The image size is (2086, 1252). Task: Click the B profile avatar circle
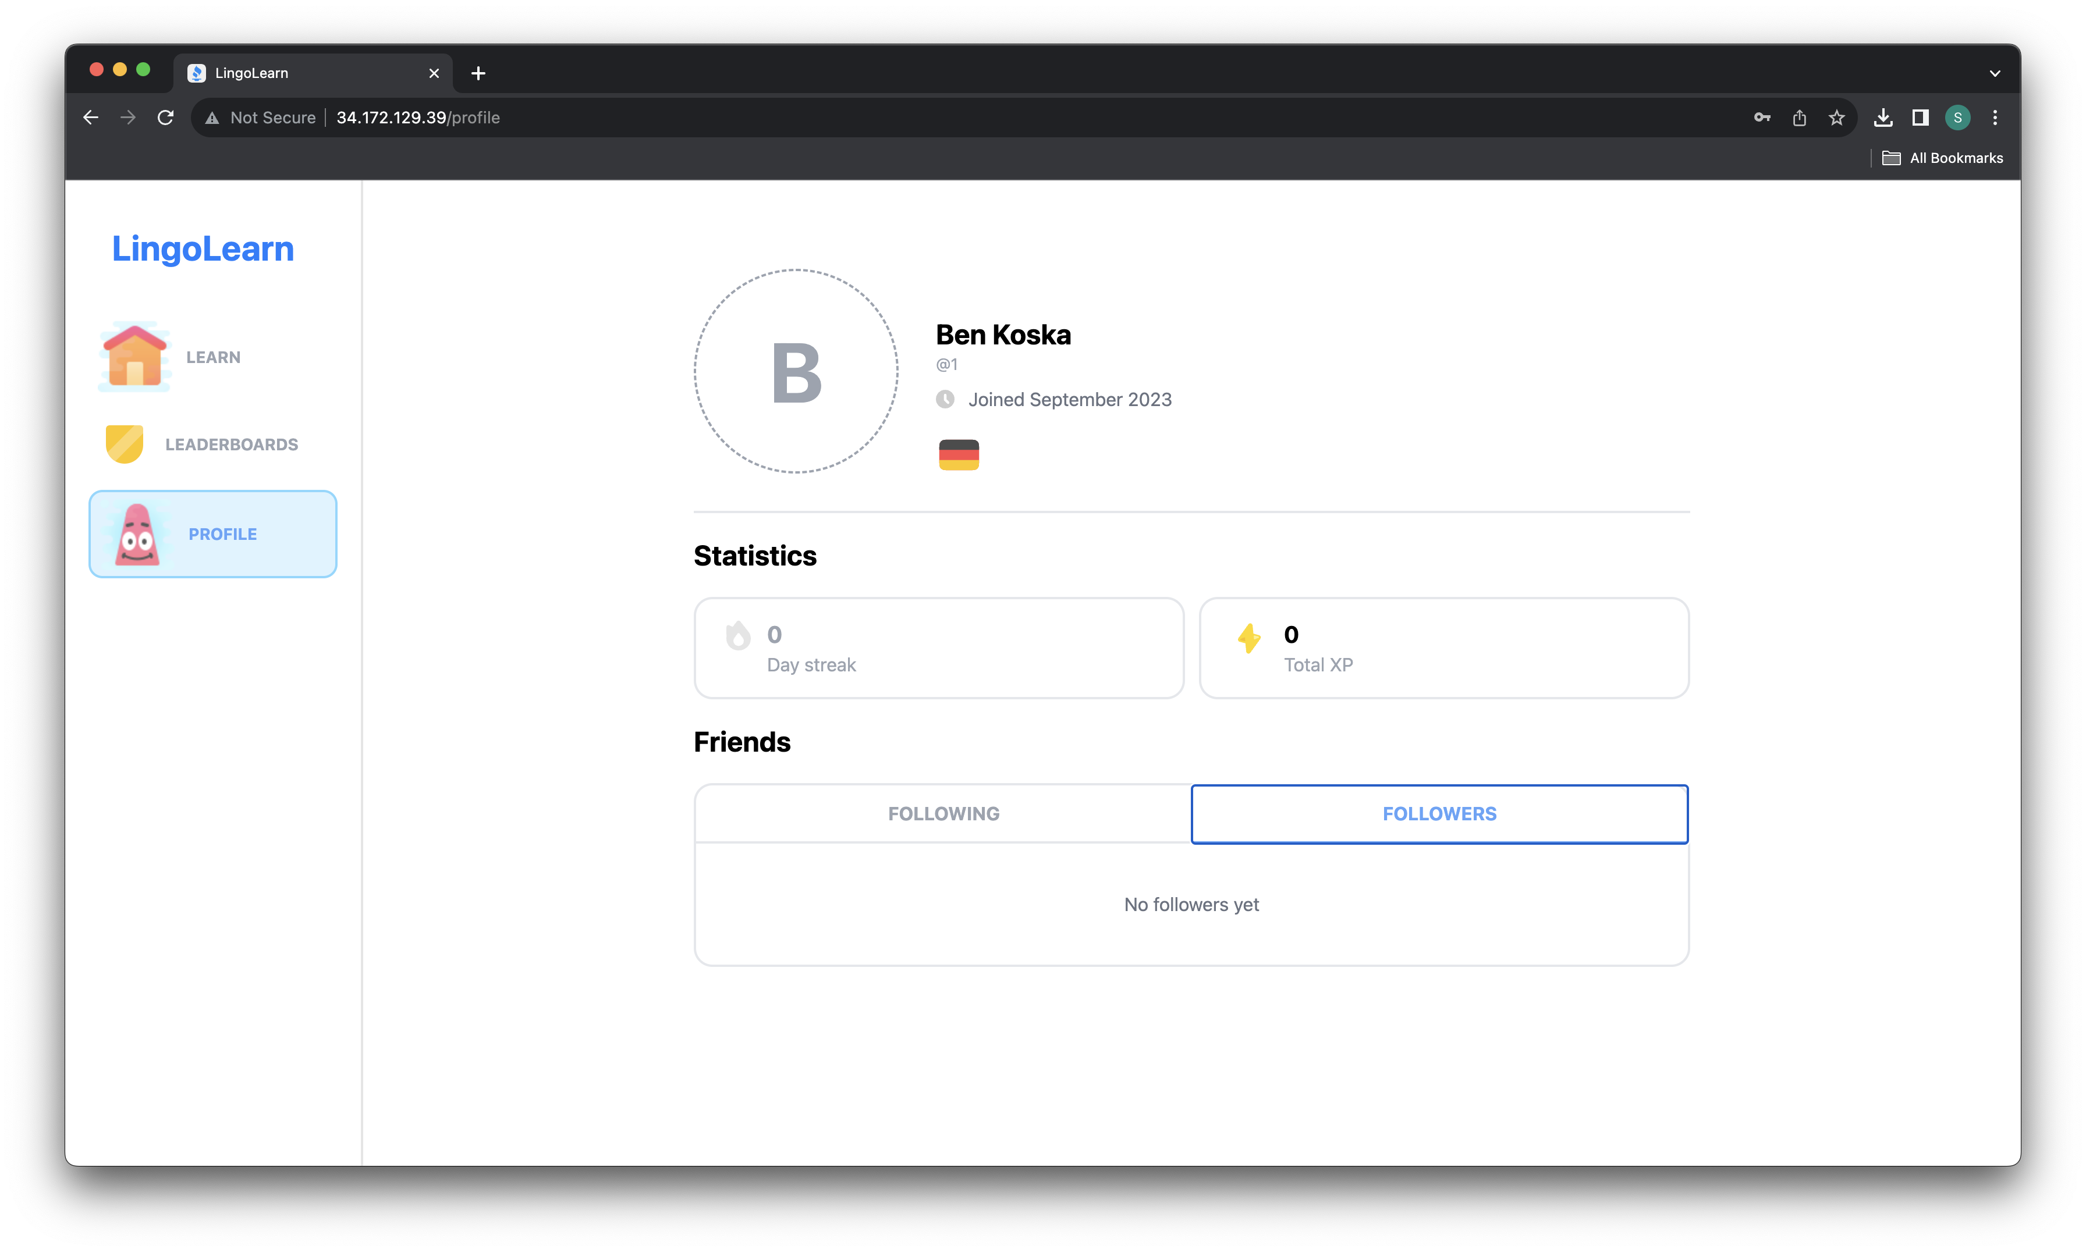796,371
